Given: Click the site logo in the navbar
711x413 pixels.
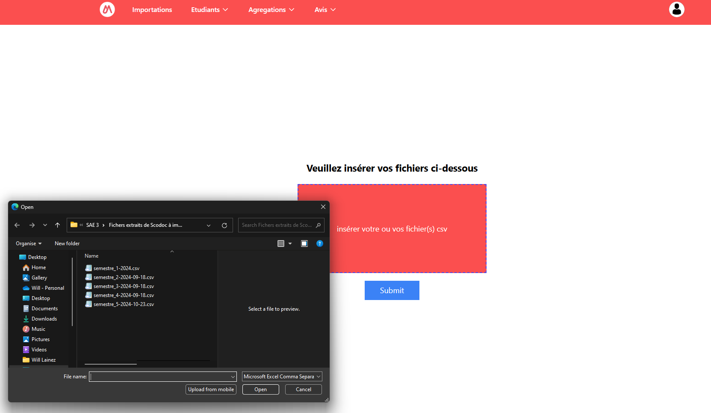Looking at the screenshot, I should pos(107,9).
